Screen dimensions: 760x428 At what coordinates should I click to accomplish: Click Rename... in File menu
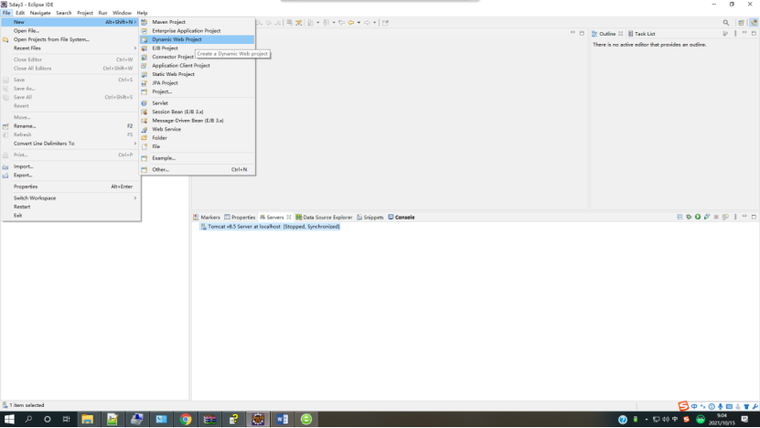pos(70,126)
